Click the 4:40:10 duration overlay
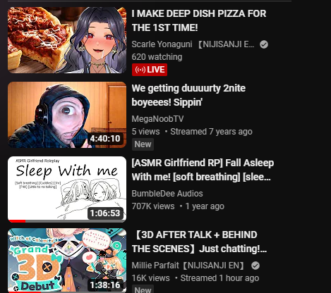331x293 pixels. tap(105, 139)
